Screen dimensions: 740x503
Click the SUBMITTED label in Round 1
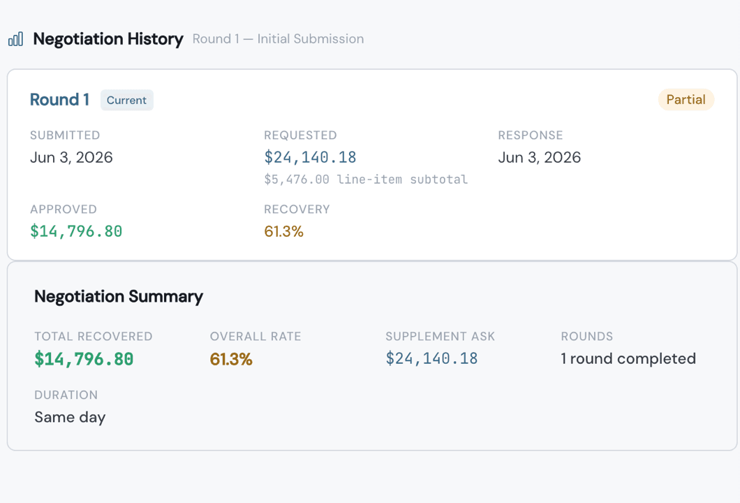65,135
